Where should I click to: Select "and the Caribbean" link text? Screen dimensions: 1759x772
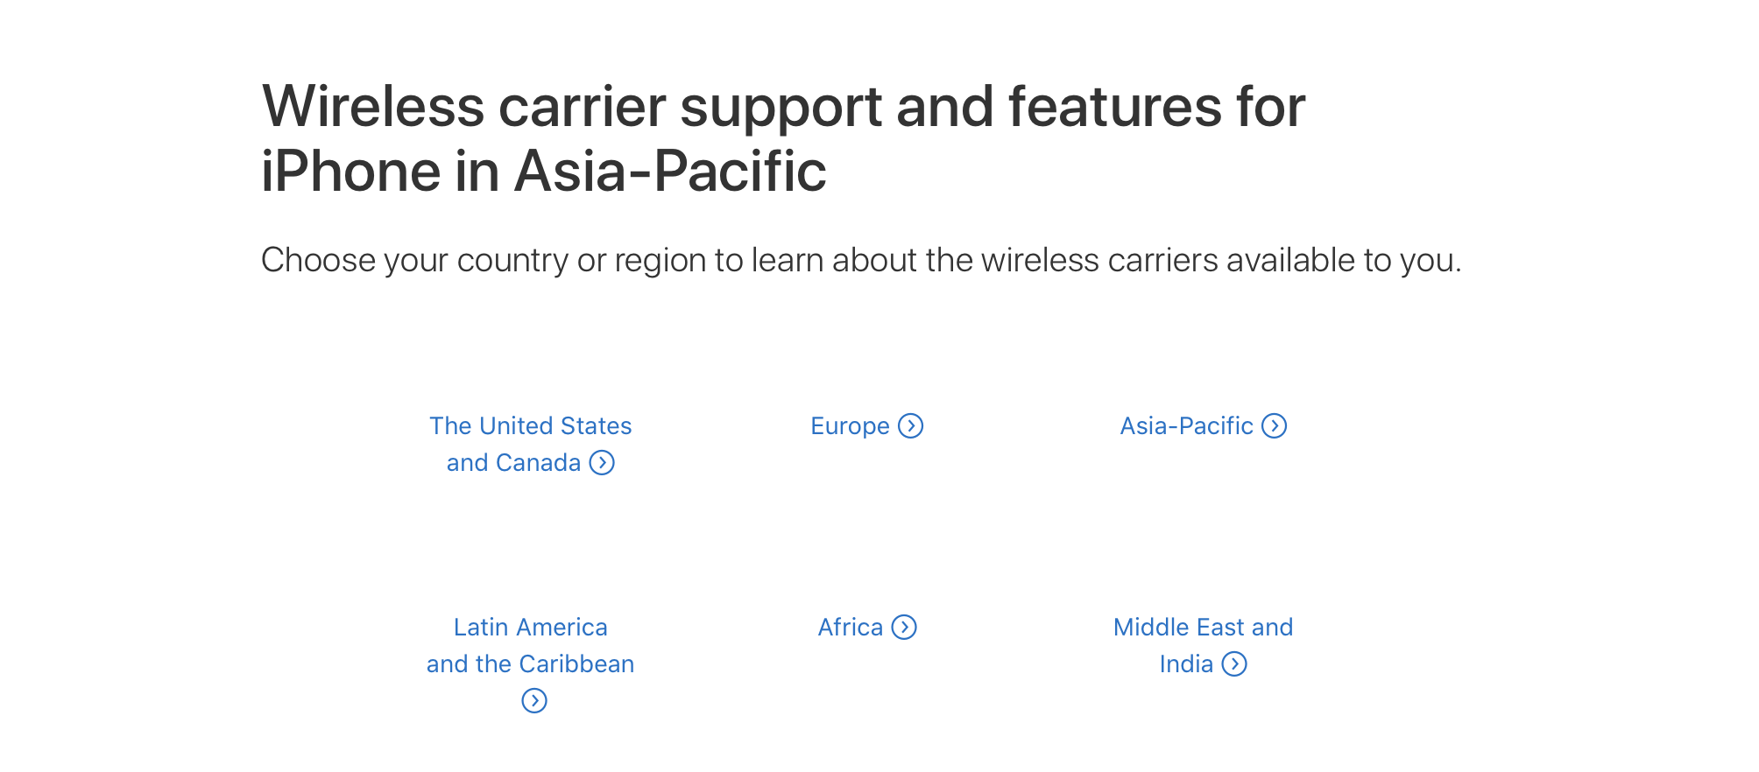coord(531,663)
